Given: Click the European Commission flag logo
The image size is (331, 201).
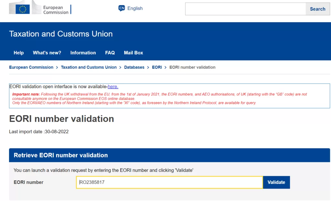Looking at the screenshot, I should (23, 8).
